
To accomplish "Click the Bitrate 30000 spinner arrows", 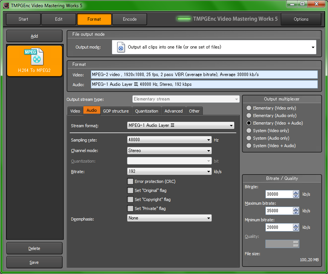I will [296, 194].
